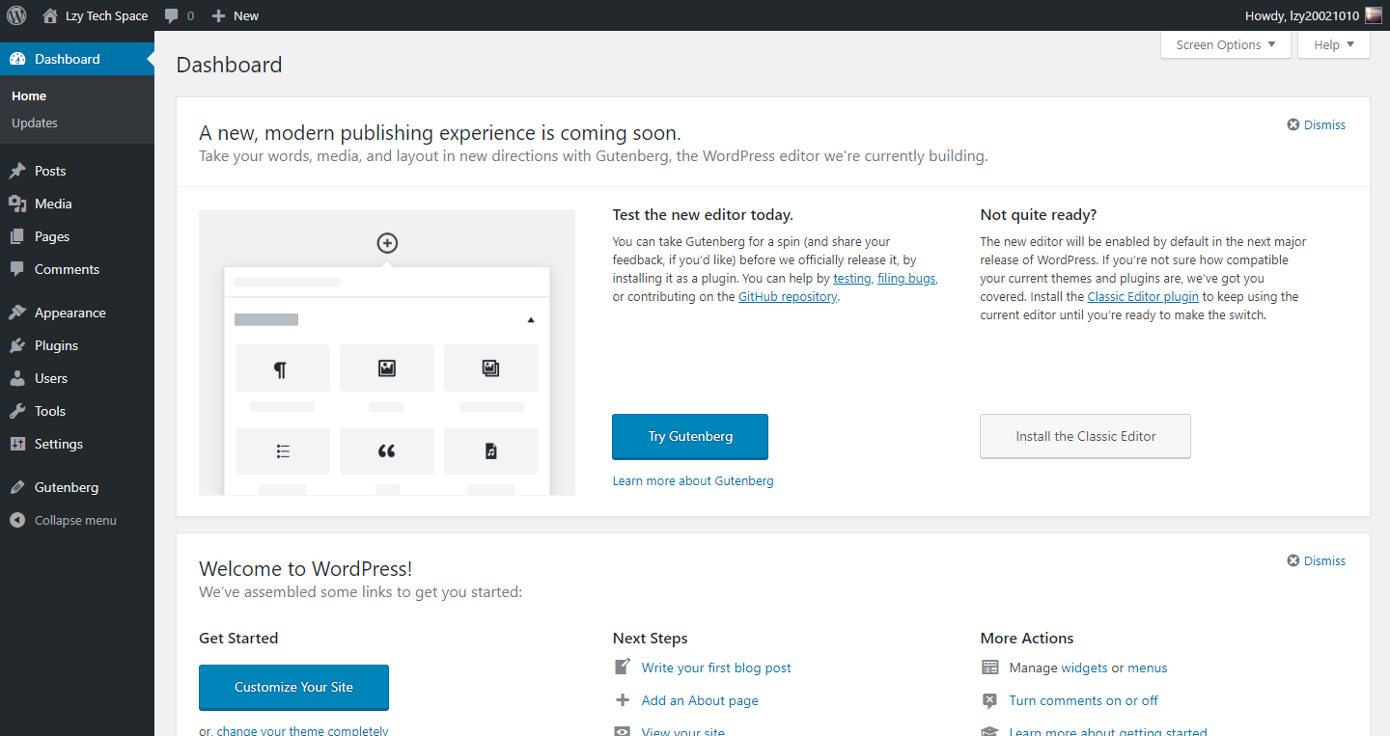Expand the Screen Options panel
This screenshot has height=736, width=1390.
[x=1226, y=44]
